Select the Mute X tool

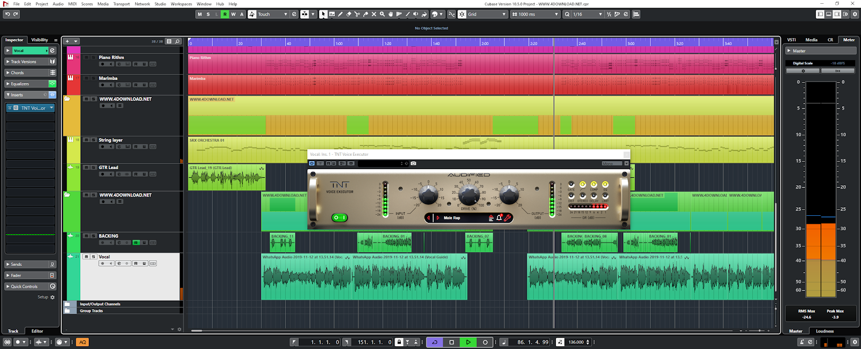tap(374, 14)
